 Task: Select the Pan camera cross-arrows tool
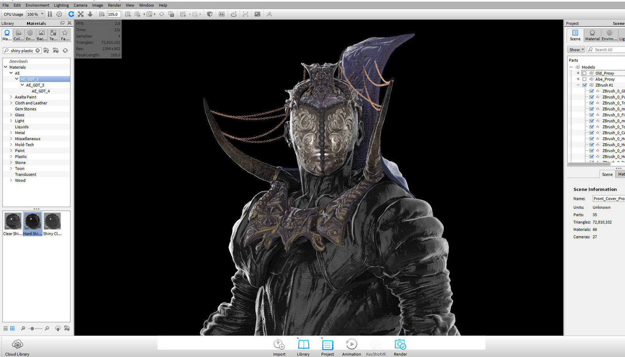[80, 14]
